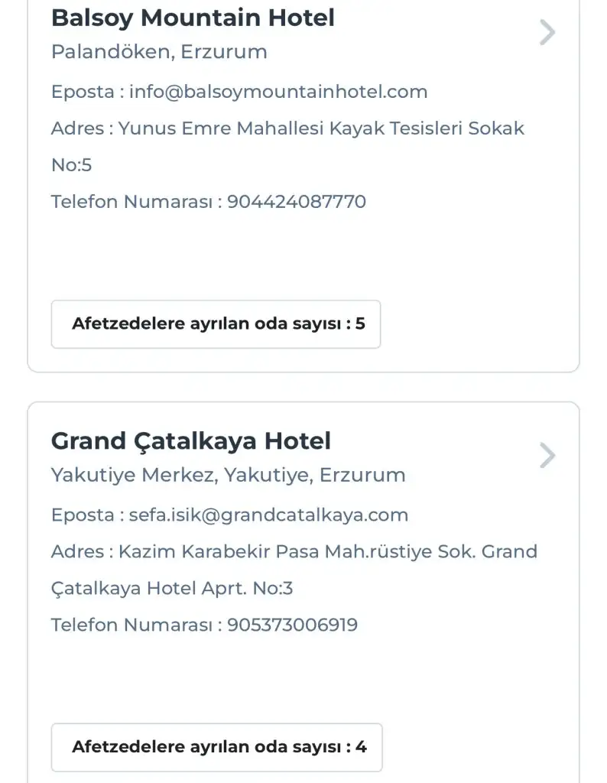Click Yakutiye Merkez, Yakutiye, Erzurum location
This screenshot has width=607, height=783.
tap(228, 476)
